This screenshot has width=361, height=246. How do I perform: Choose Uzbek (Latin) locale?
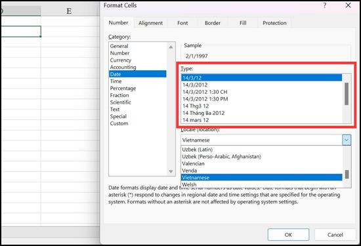[x=262, y=150]
